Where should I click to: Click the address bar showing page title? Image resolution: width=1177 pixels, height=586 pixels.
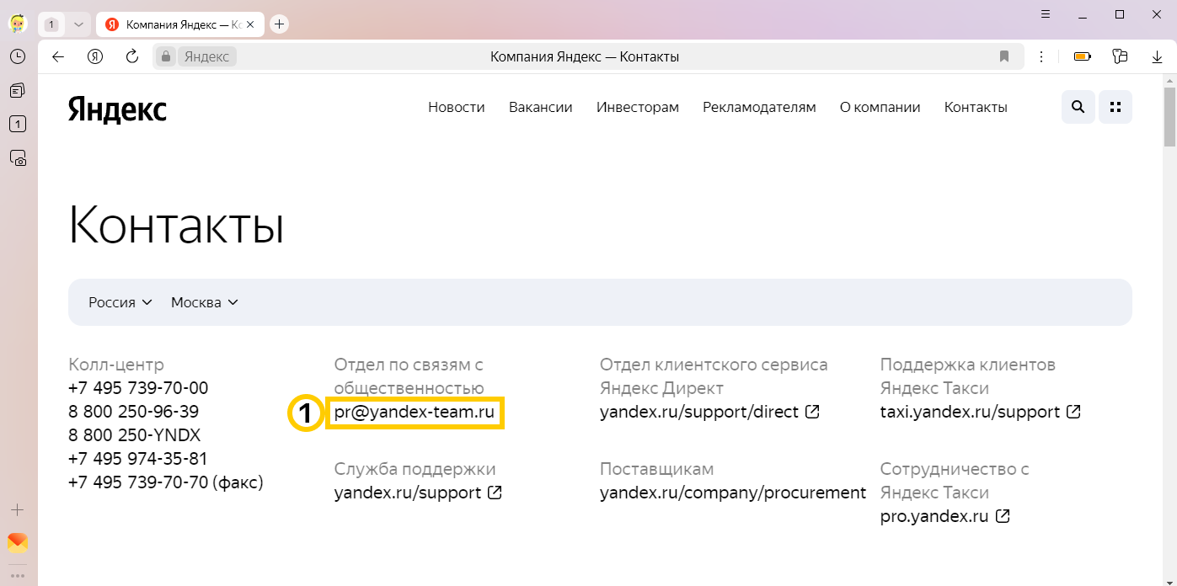pos(584,56)
